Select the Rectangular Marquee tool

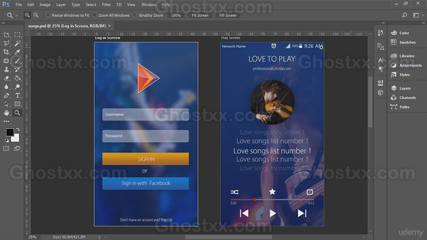pyautogui.click(x=17, y=34)
